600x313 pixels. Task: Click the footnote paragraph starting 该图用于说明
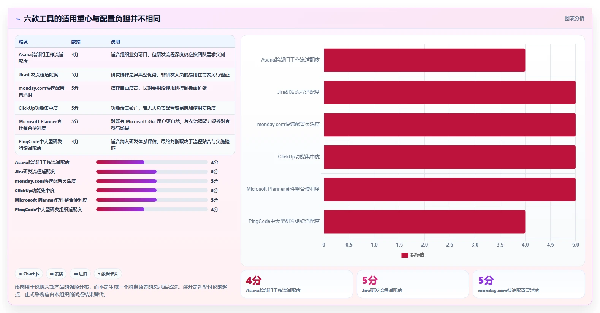pos(121,291)
